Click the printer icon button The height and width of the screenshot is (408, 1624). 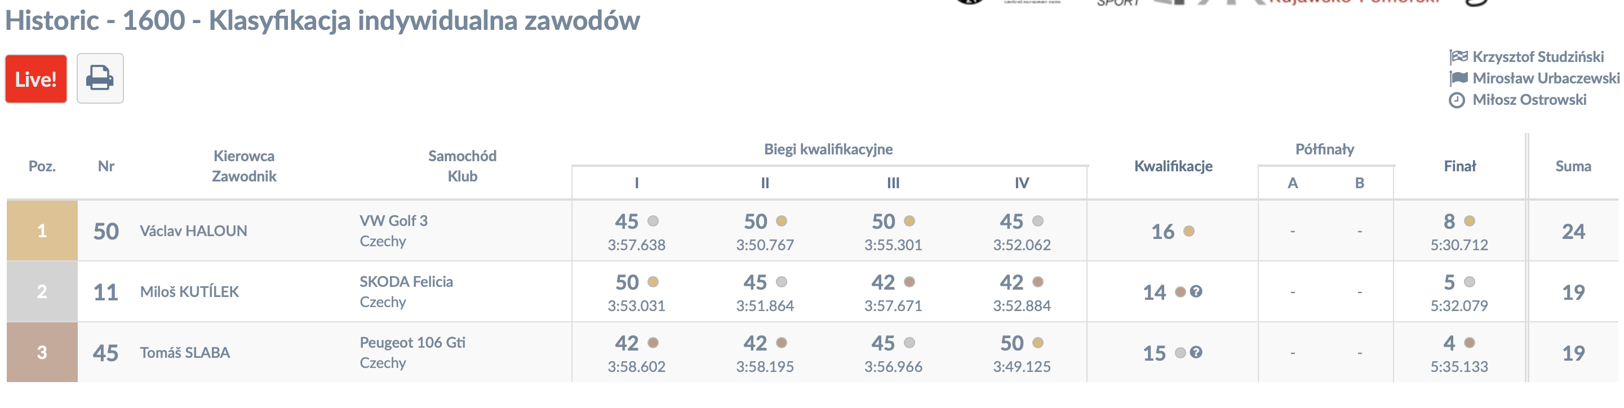pos(100,79)
